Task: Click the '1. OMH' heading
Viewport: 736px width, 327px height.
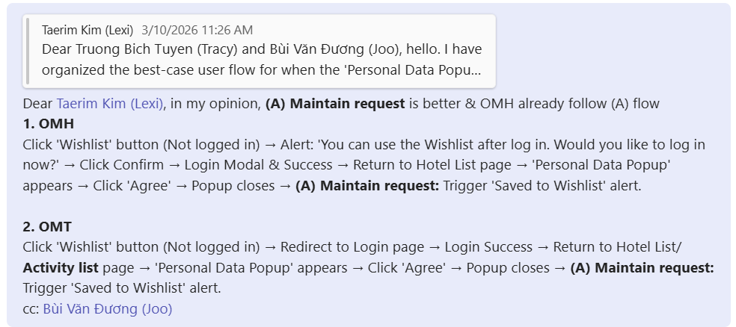Action: pyautogui.click(x=49, y=124)
